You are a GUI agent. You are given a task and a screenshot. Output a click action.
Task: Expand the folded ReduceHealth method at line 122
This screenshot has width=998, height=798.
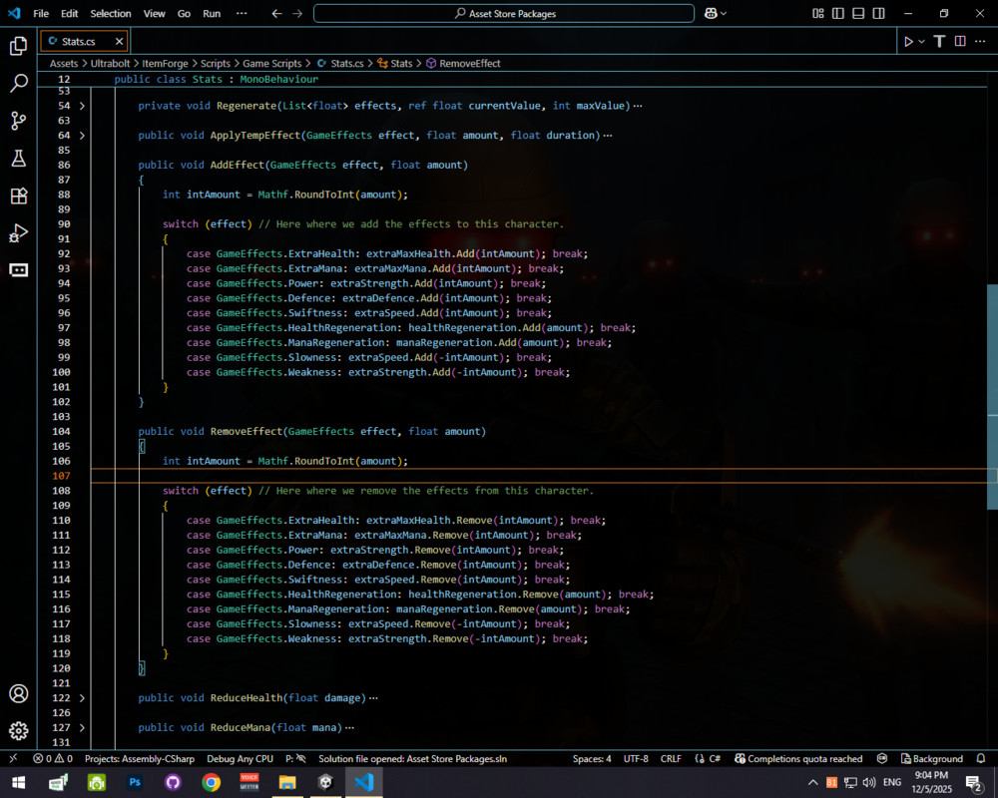coord(82,698)
